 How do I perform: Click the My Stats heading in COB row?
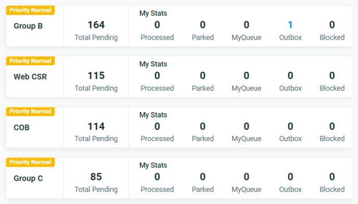click(153, 115)
